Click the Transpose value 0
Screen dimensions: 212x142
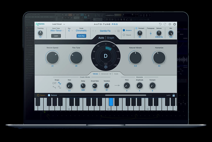click(151, 33)
